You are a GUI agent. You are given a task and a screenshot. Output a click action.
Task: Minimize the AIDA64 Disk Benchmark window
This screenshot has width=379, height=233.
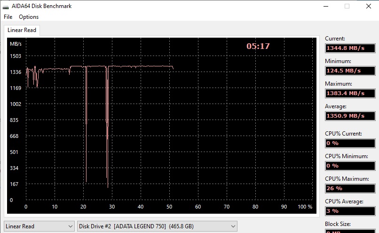point(326,6)
